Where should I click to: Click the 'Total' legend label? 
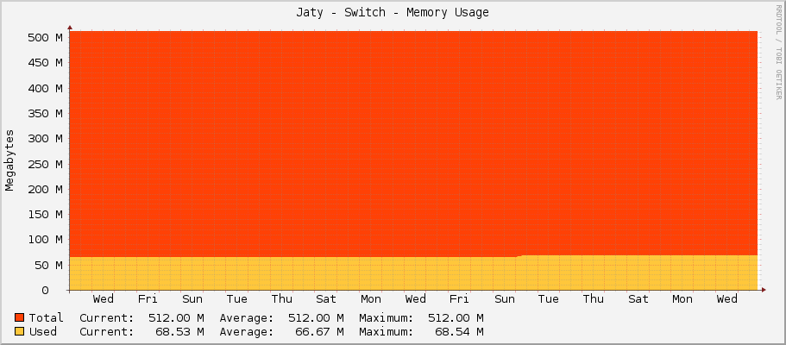click(46, 317)
